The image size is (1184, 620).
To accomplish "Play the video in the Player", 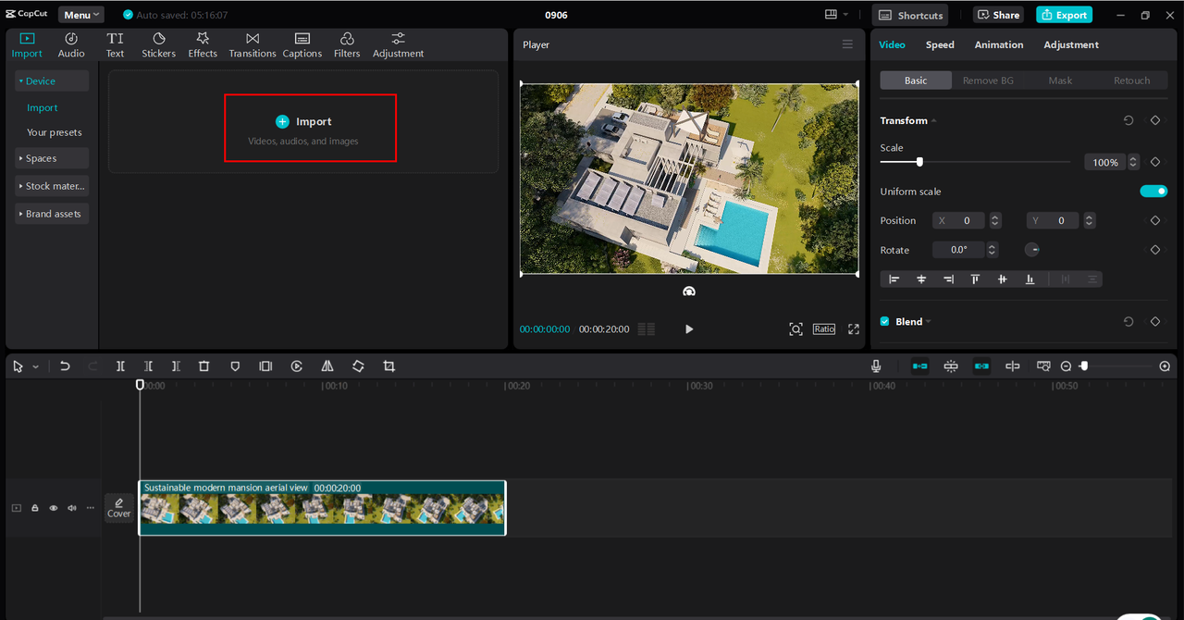I will click(689, 329).
